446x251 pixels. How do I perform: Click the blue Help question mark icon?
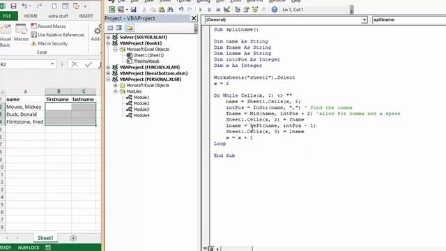click(x=274, y=9)
